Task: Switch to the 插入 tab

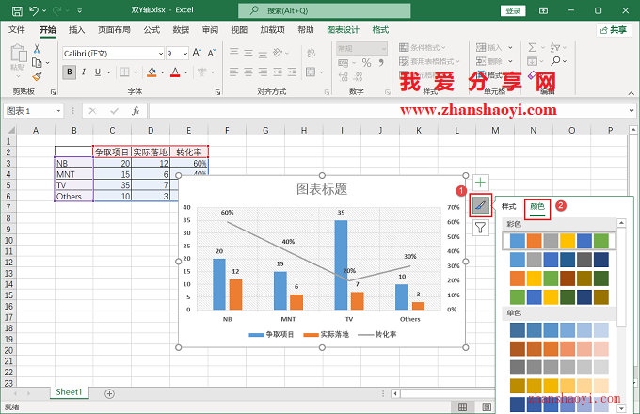Action: [77, 30]
